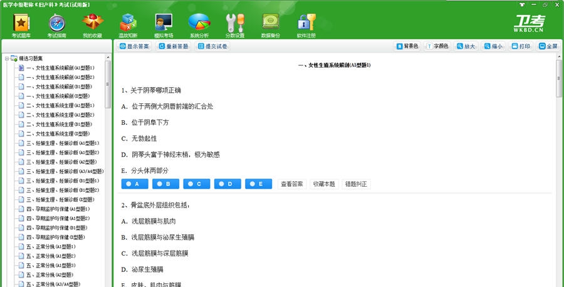Click option text 阴蒂头富于神经末梢，极为敏感
Image resolution: width=564 pixels, height=287 pixels.
tap(175, 155)
